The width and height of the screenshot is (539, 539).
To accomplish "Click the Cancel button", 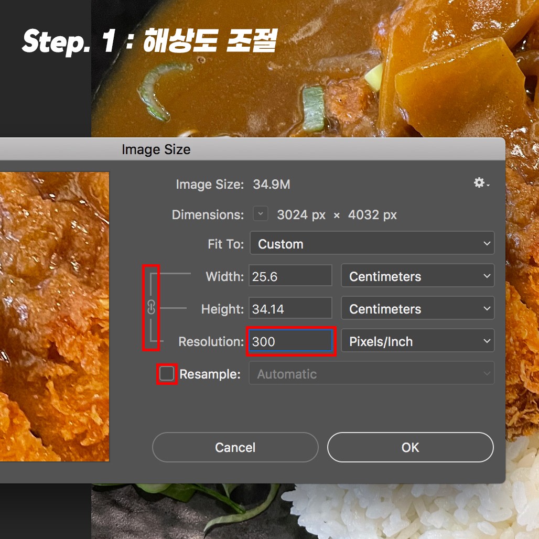I will (x=235, y=447).
